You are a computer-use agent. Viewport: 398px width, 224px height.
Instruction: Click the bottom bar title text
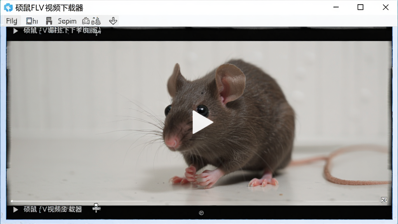pyautogui.click(x=53, y=209)
